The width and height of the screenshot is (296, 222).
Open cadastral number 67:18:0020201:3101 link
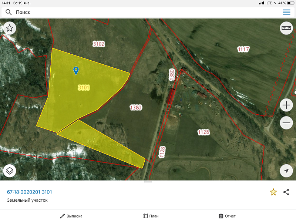pos(30,192)
